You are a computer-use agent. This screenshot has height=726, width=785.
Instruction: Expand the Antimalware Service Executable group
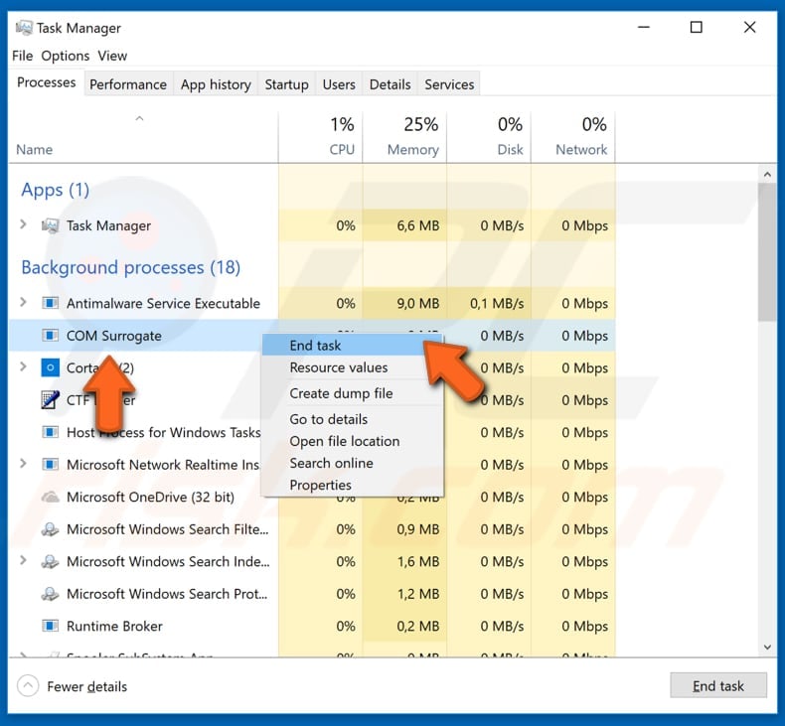point(24,303)
